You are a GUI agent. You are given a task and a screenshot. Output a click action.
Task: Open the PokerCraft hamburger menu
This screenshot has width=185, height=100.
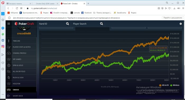(9, 24)
